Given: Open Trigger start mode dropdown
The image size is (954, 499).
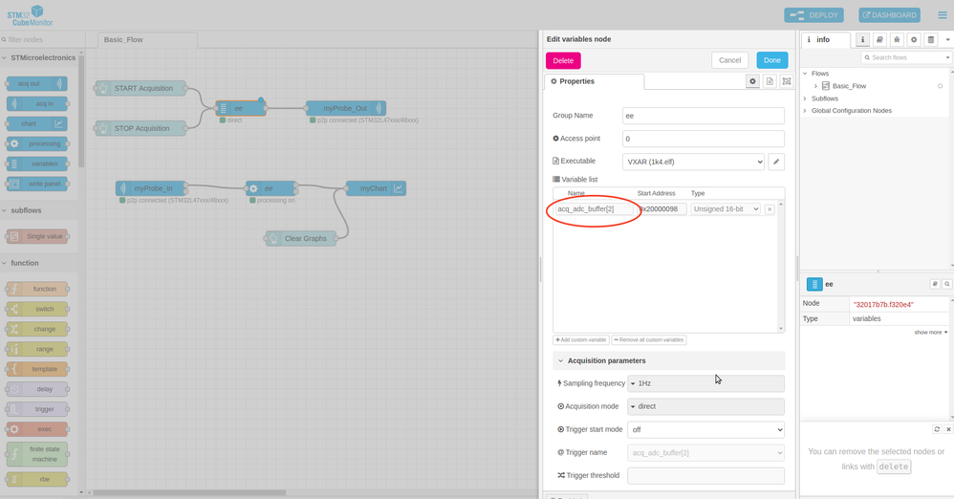Looking at the screenshot, I should click(705, 429).
